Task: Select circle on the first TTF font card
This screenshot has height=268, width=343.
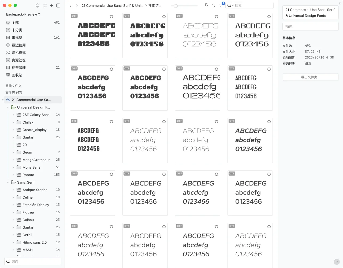Action: pyautogui.click(x=269, y=69)
